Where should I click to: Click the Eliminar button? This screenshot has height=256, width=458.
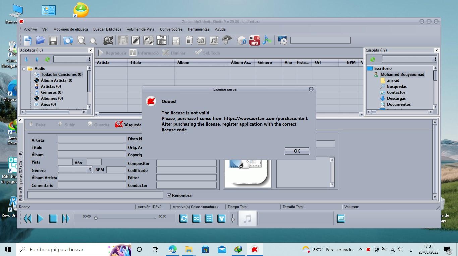point(174,53)
